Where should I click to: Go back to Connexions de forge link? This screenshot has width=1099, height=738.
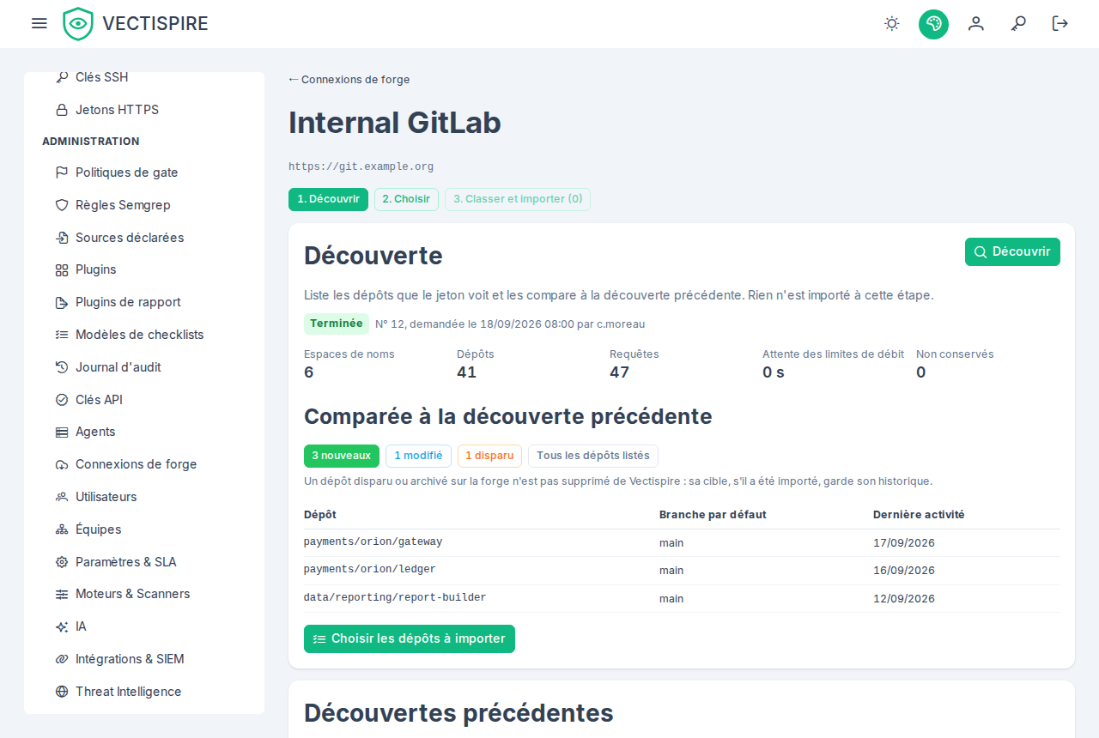(349, 80)
